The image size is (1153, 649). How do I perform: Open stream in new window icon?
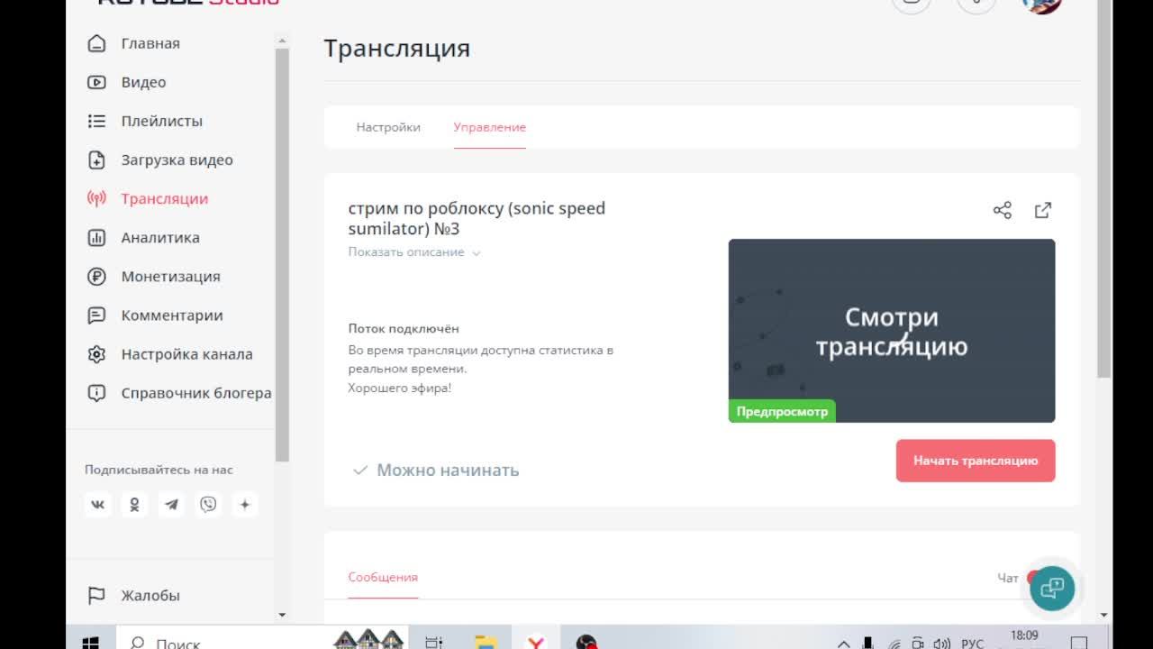point(1043,210)
